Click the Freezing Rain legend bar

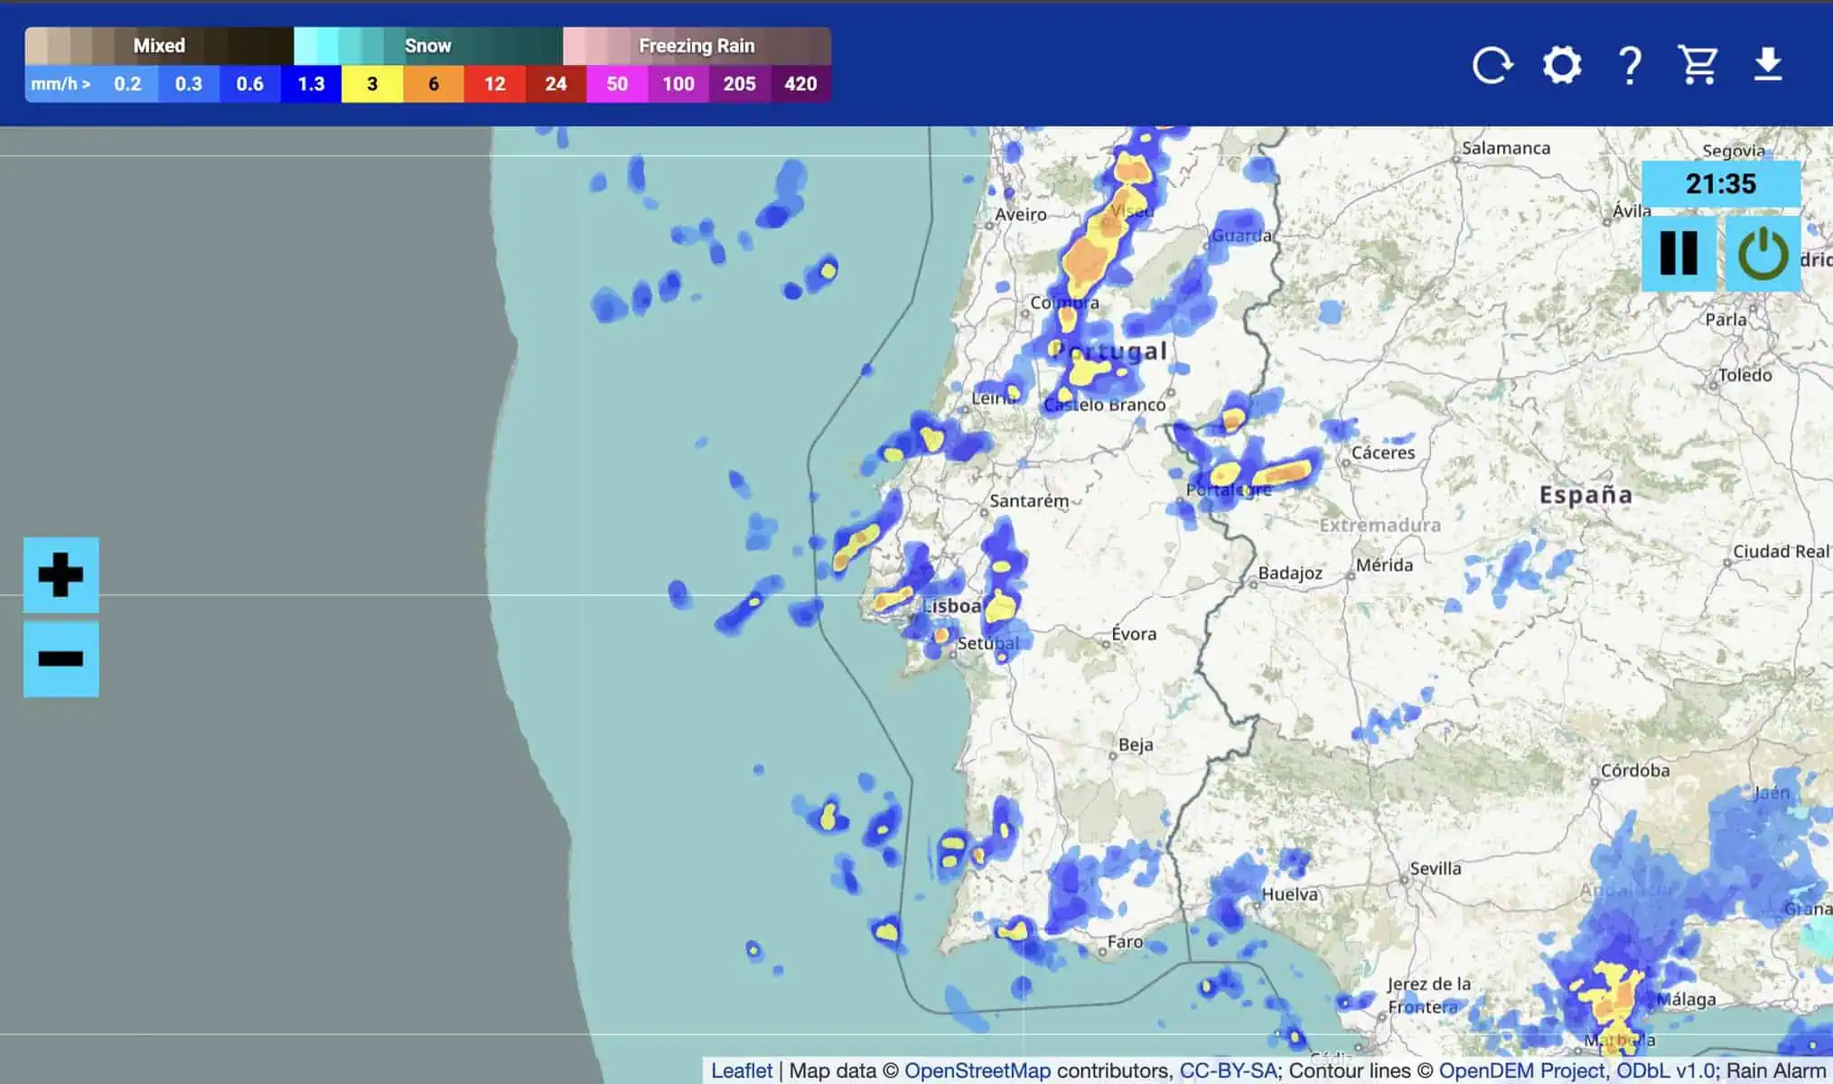click(697, 45)
